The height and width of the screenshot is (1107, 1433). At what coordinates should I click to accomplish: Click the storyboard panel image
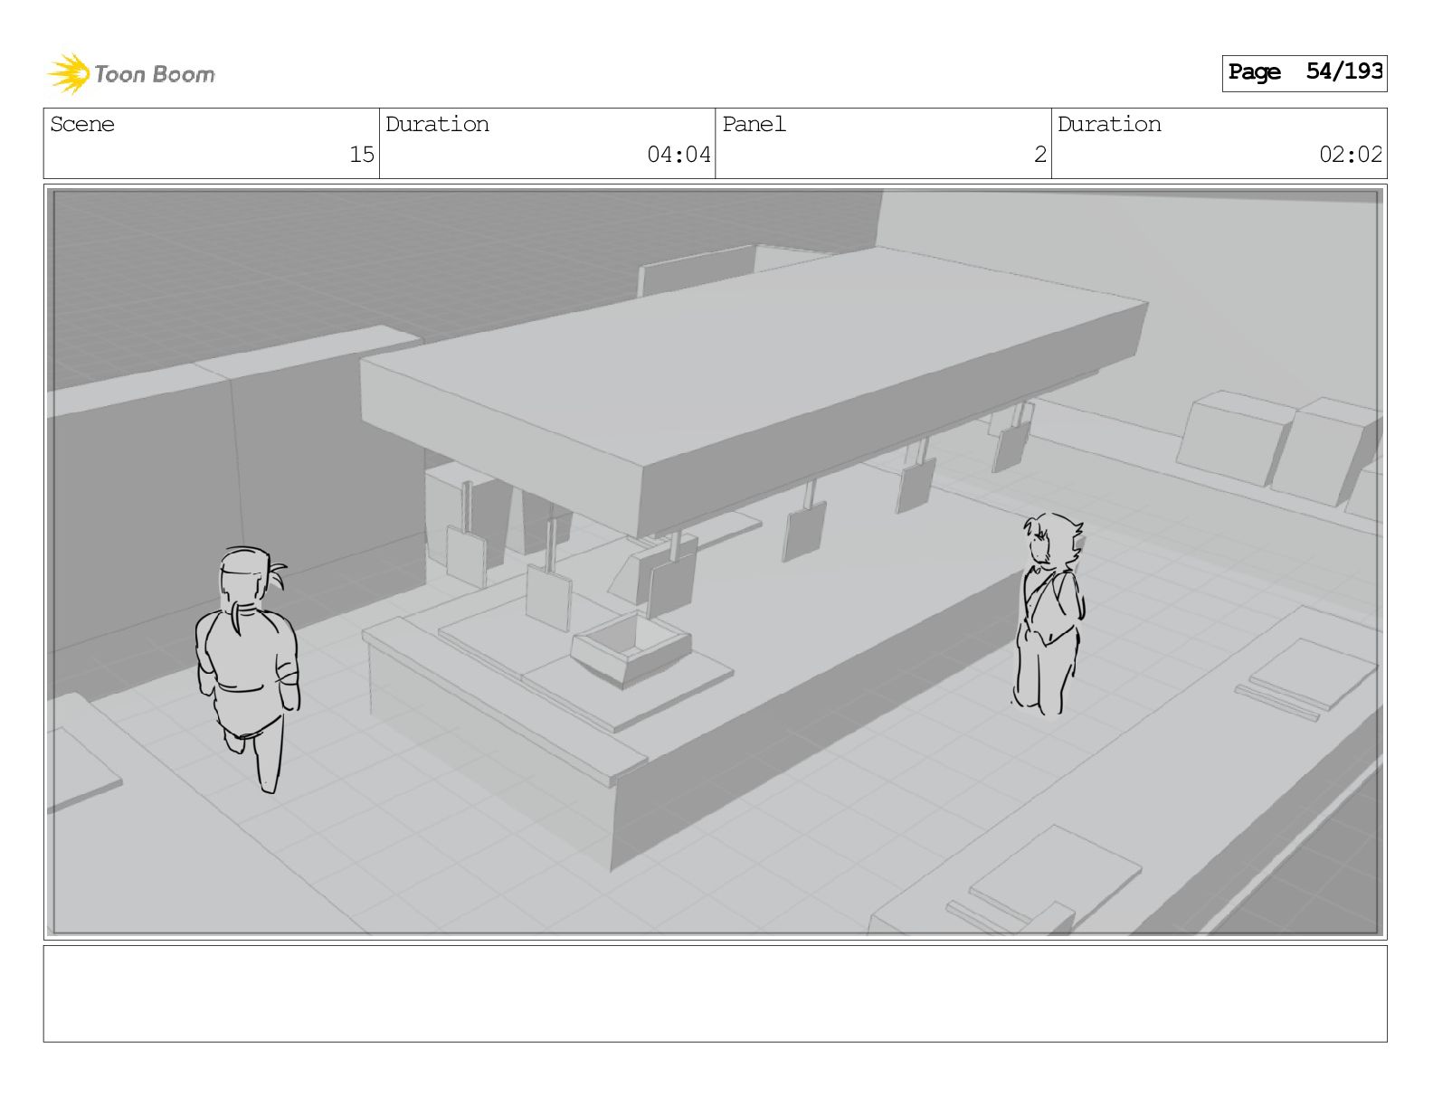715,562
